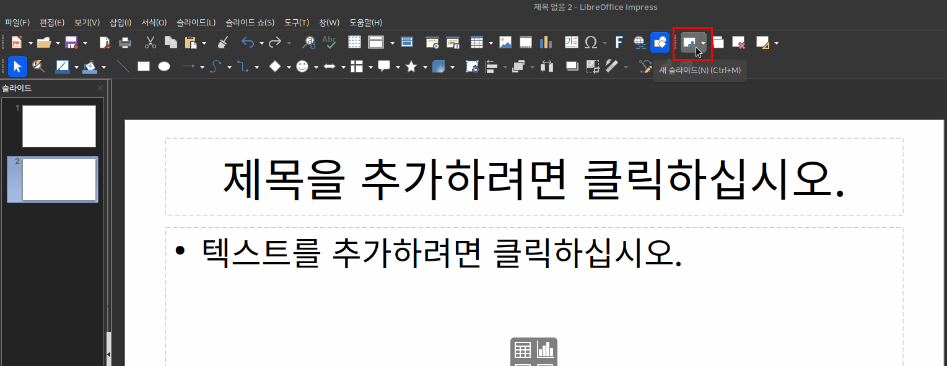Click the Clone Formatting brush icon
Viewport: 947px width, 366px height.
click(224, 43)
